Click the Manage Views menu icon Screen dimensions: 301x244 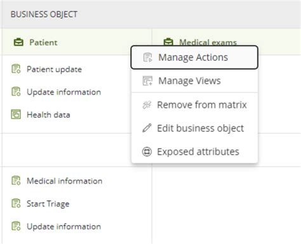click(147, 80)
